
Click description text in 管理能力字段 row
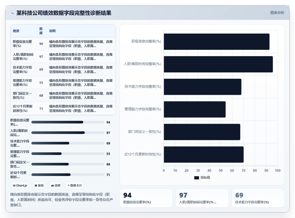click(81, 82)
